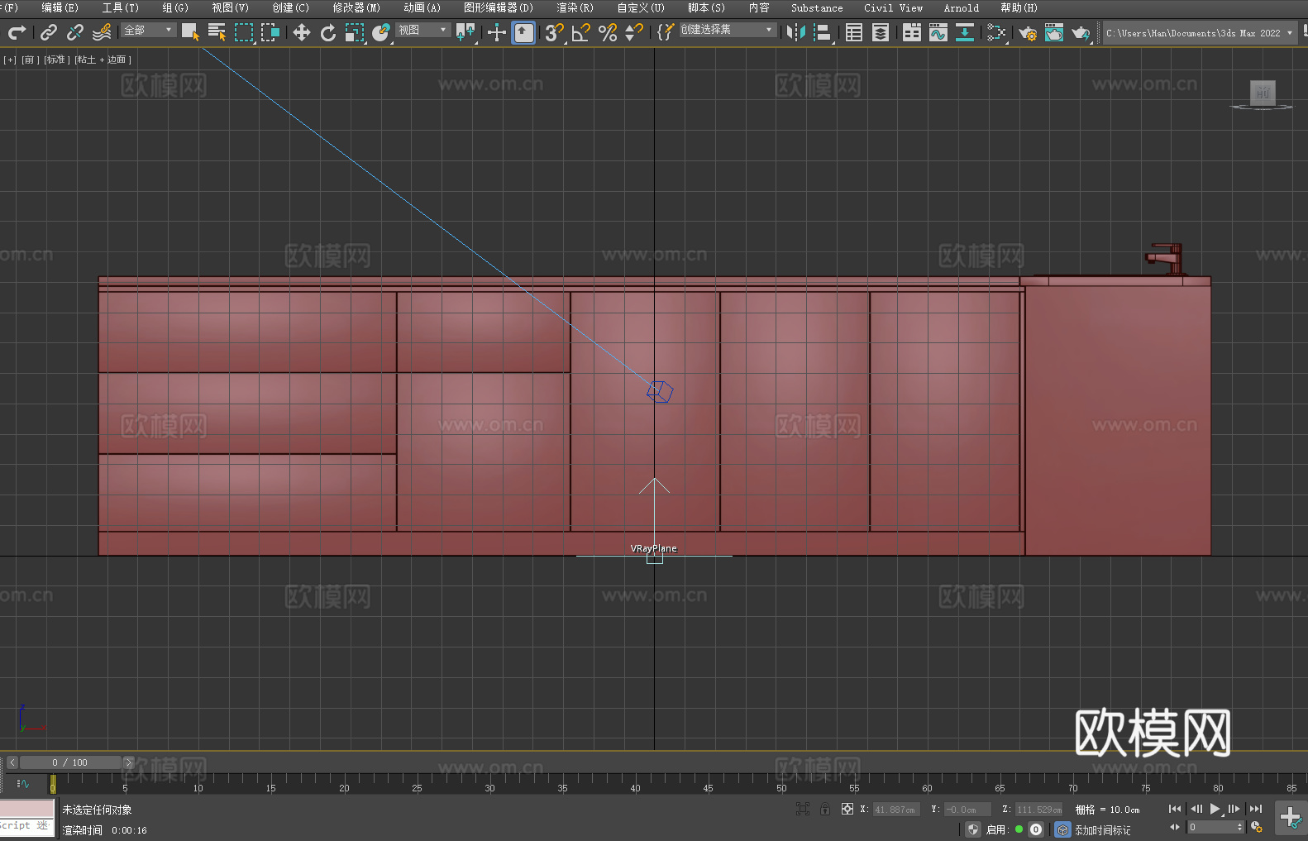Toggle Layer Explorer icon

tap(881, 32)
